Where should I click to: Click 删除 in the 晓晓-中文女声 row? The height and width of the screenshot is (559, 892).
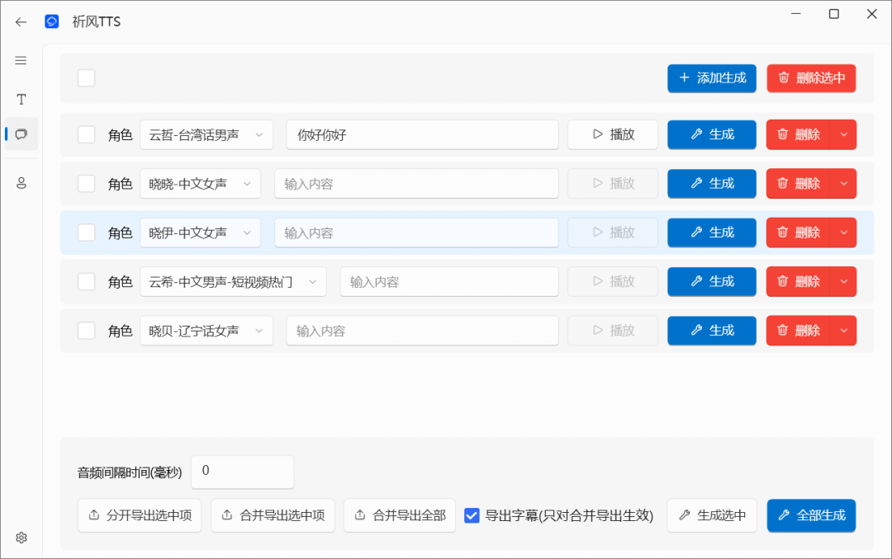point(799,184)
